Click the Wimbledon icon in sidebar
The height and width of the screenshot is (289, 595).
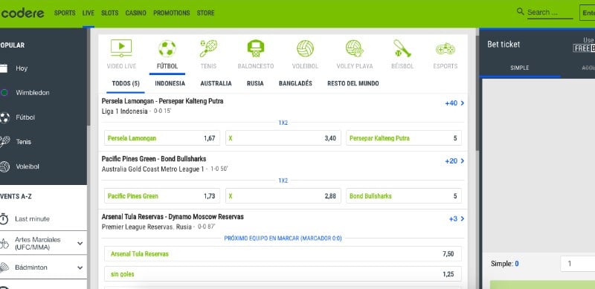coord(4,93)
